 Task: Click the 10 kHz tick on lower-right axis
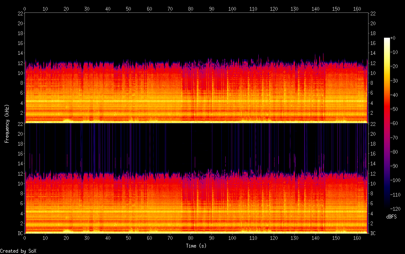coord(373,183)
